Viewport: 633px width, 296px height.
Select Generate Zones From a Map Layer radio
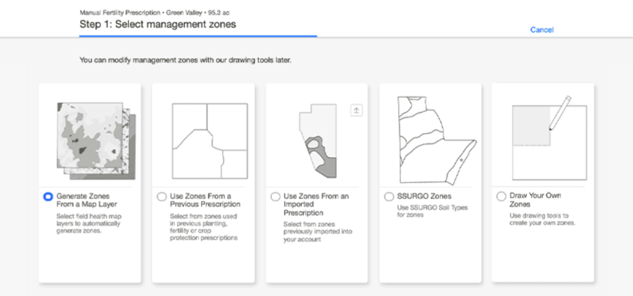[x=48, y=197]
